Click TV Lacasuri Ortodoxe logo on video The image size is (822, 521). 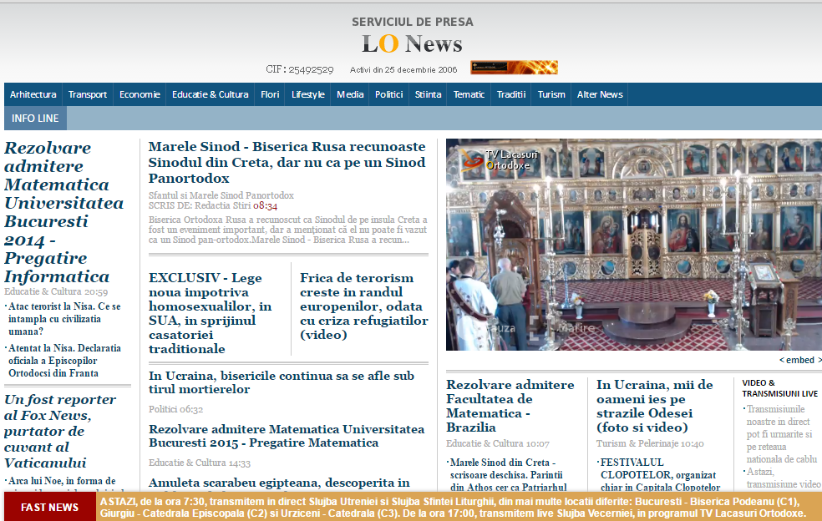tap(500, 159)
